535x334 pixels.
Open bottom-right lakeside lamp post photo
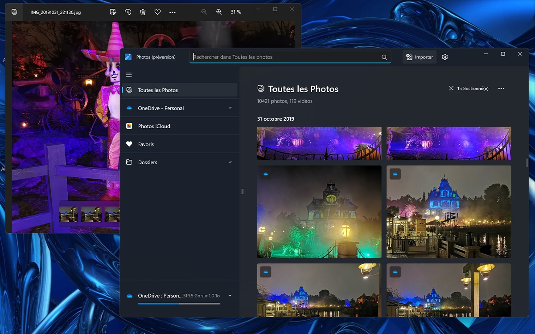click(449, 290)
